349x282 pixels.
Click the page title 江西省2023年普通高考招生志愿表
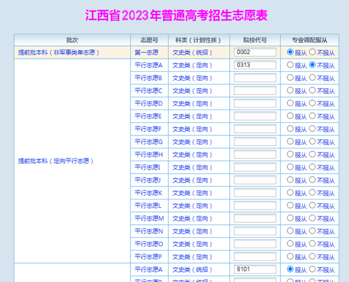point(176,15)
